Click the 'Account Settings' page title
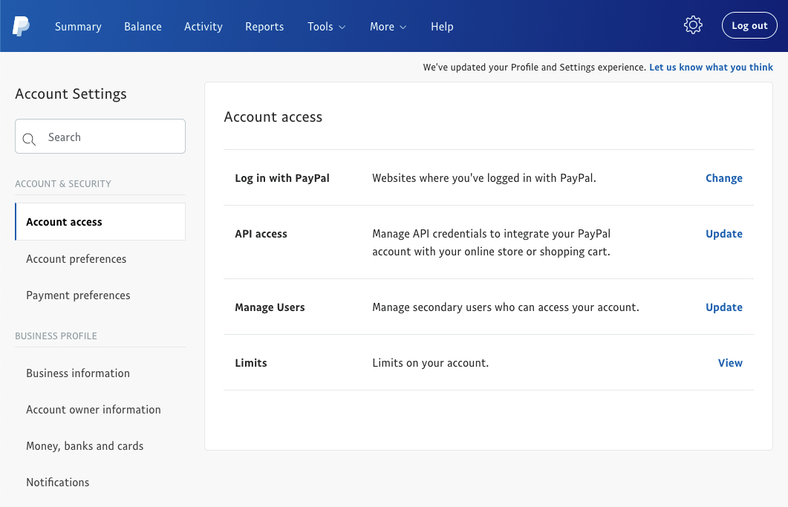Viewport: 788px width, 507px height. [71, 94]
